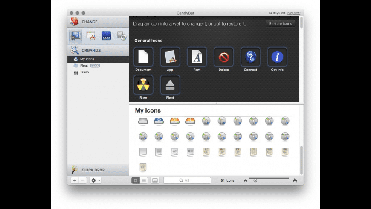Click the Connect globe icon well
Image resolution: width=371 pixels, height=209 pixels.
point(250,57)
